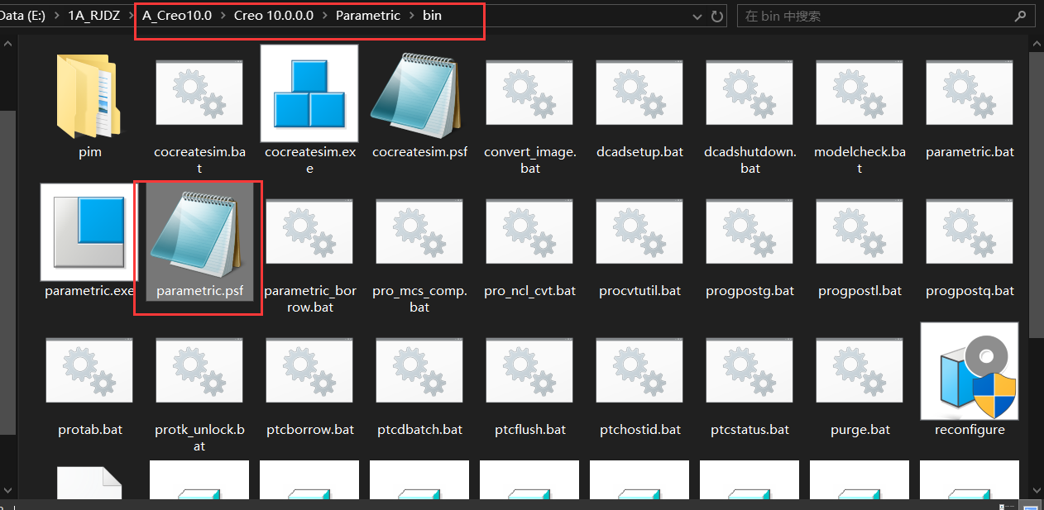Click the A_Creo10.0 breadcrumb segment

click(176, 16)
